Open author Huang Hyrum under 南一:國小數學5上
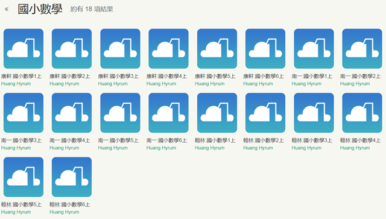Image resolution: width=386 pixels, height=219 pixels. point(113,148)
